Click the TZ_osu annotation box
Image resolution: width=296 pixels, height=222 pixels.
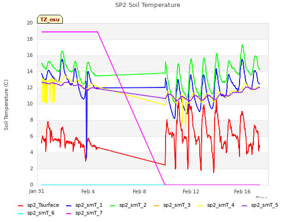point(50,19)
